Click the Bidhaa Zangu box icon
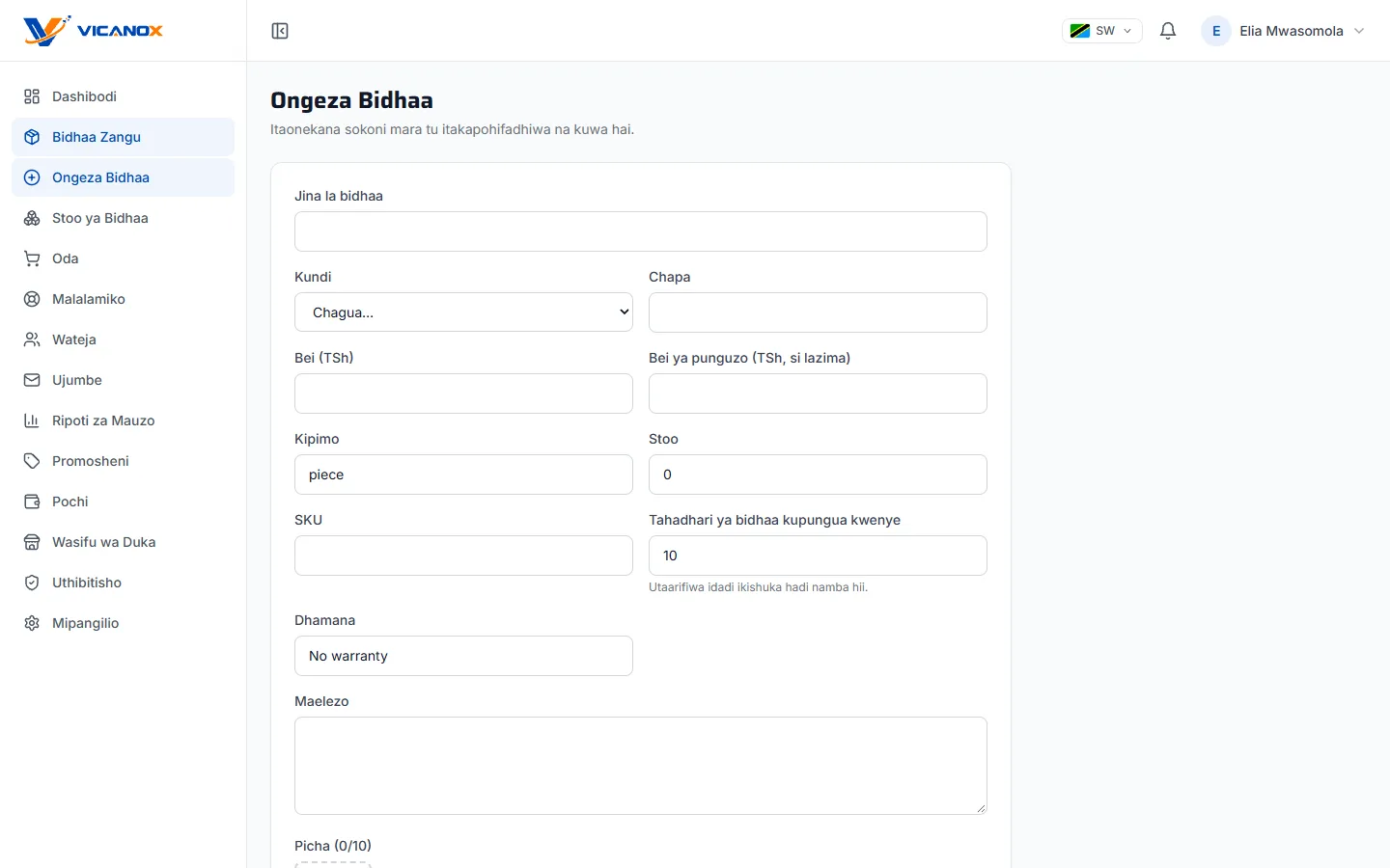Screen dimensions: 1390x868 32,137
